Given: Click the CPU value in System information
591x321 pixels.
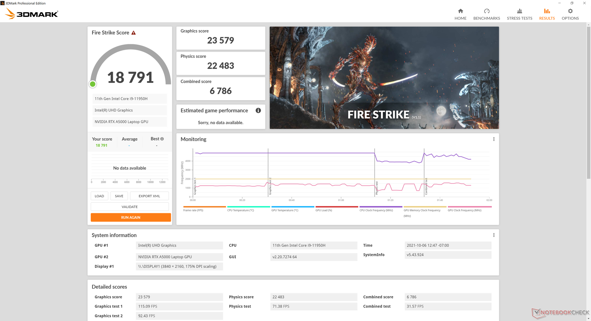Looking at the screenshot, I should point(314,245).
